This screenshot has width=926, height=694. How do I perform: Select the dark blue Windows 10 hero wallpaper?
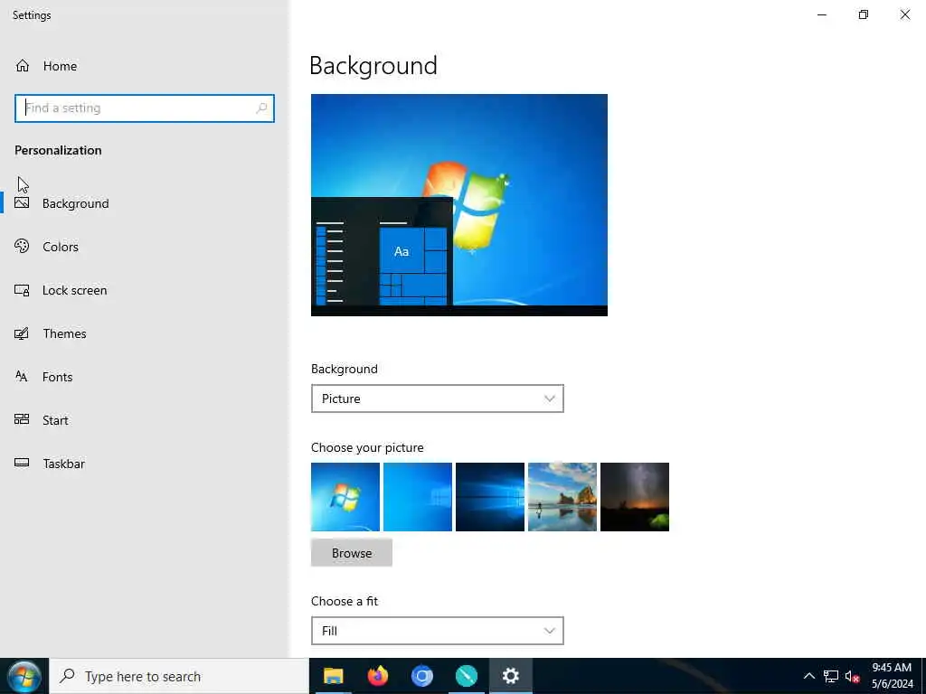coord(490,497)
